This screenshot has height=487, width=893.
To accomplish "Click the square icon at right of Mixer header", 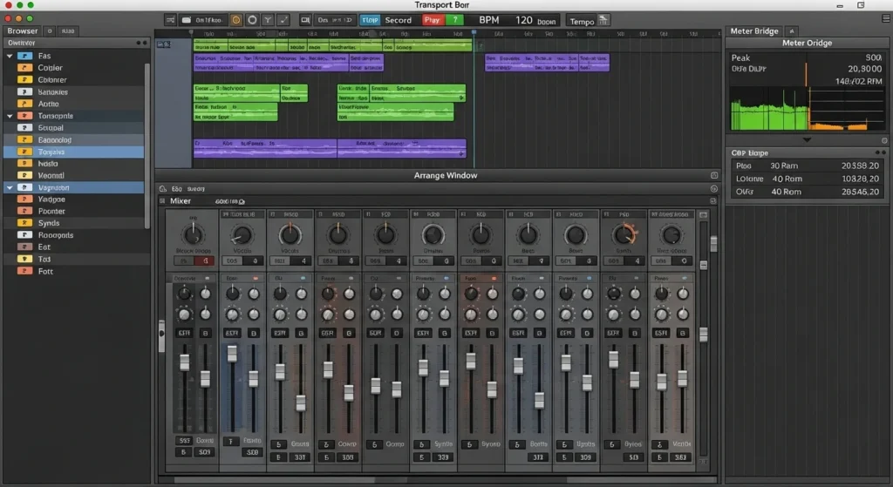I will [x=713, y=201].
